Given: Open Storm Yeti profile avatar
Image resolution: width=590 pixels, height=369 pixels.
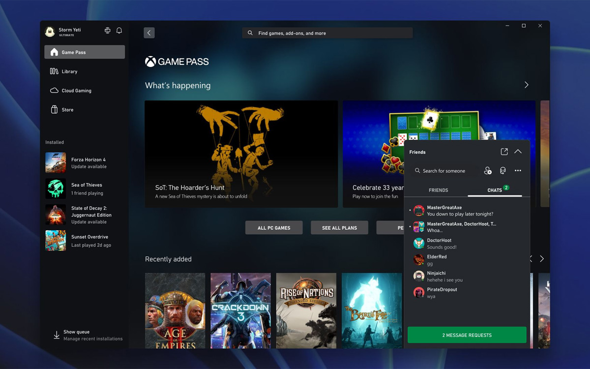Looking at the screenshot, I should pyautogui.click(x=50, y=32).
